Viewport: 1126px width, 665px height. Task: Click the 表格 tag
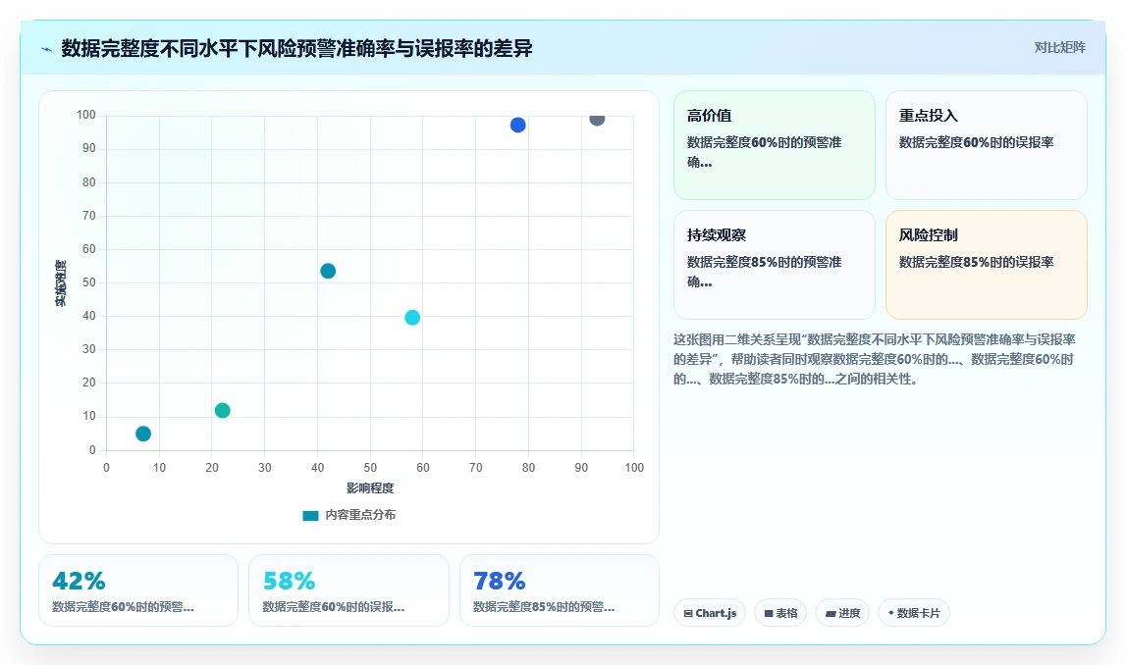point(779,613)
